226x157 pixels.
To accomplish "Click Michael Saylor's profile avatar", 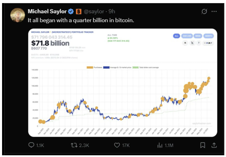I will click(x=17, y=15).
